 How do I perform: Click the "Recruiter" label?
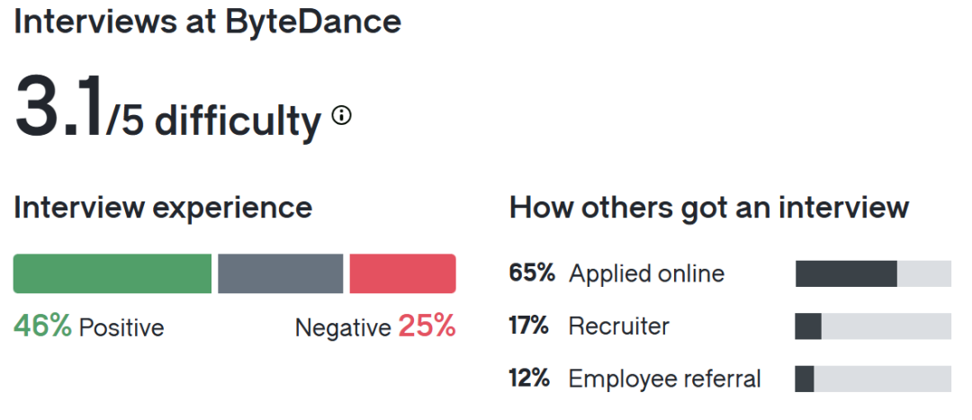[618, 326]
